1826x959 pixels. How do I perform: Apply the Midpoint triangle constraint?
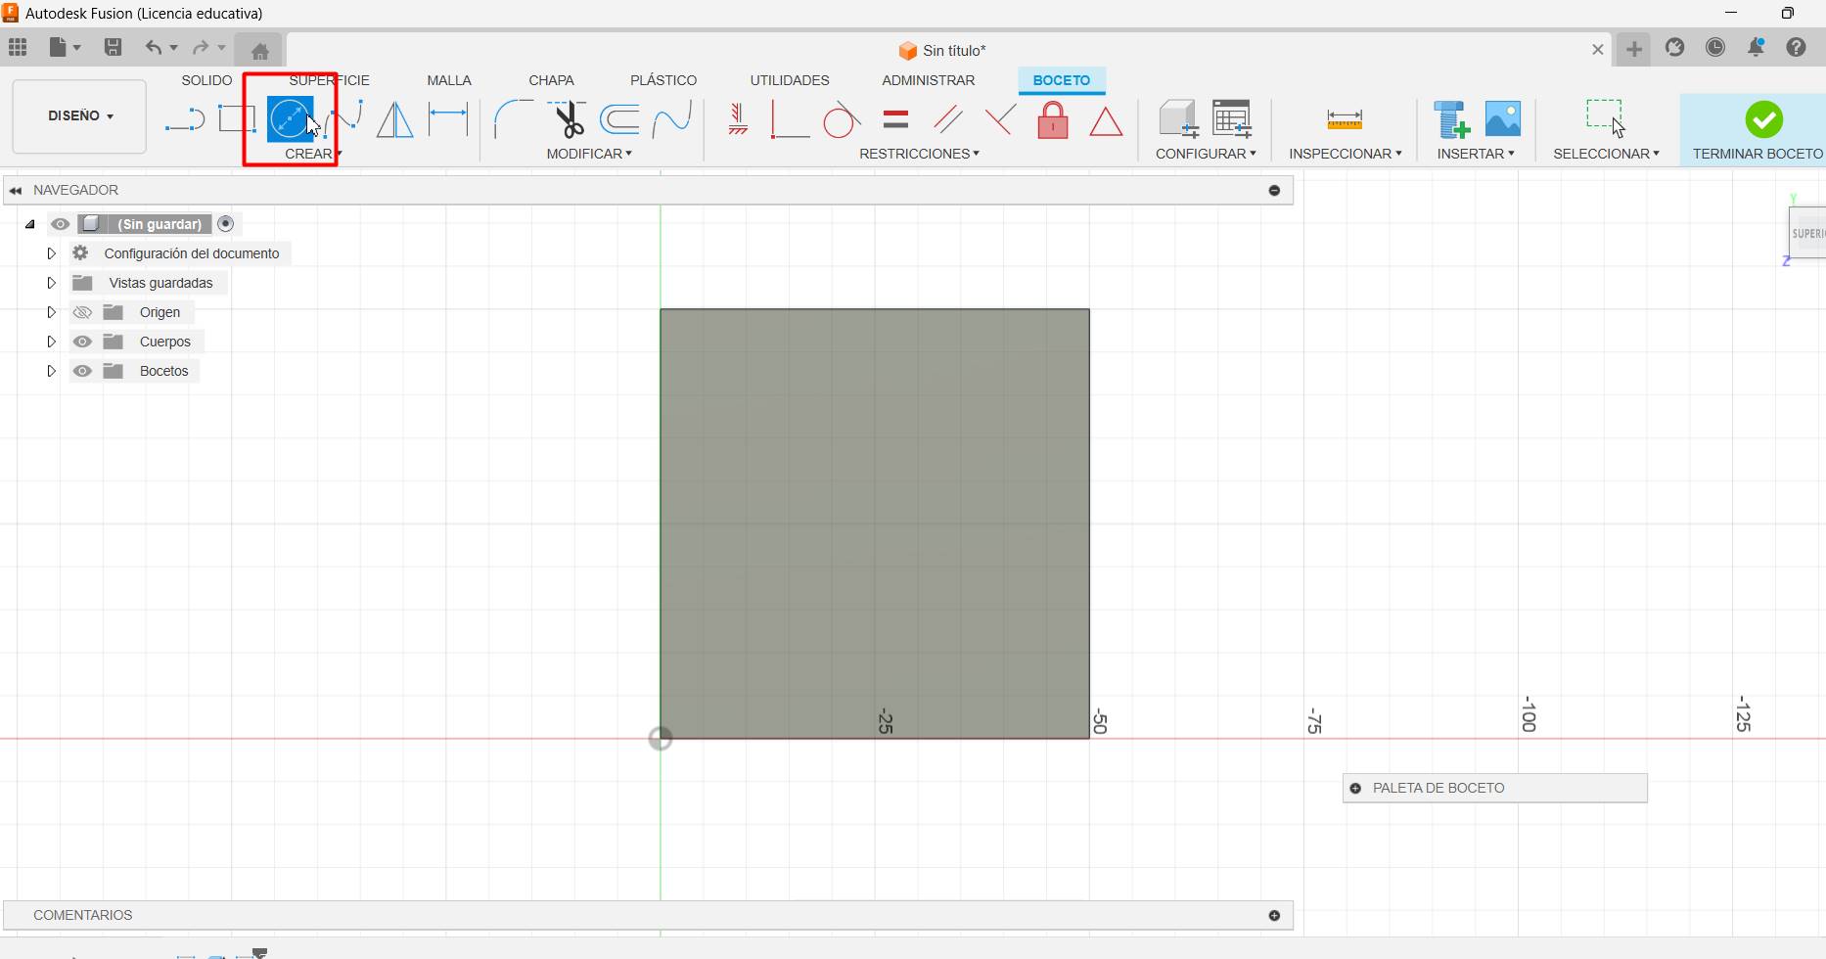pyautogui.click(x=1106, y=121)
